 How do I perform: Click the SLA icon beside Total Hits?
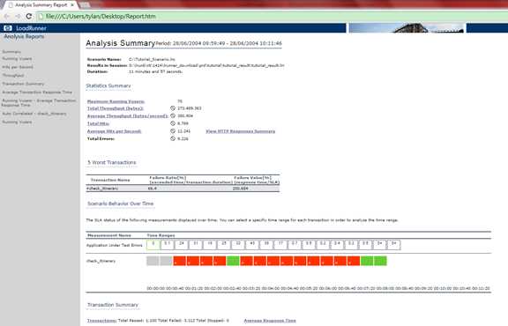pyautogui.click(x=173, y=123)
